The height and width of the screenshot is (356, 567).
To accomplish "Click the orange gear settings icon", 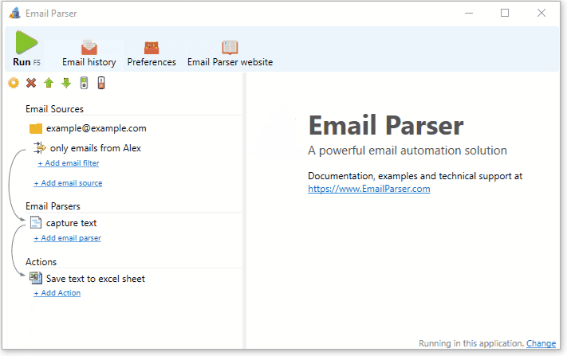I will (x=14, y=83).
